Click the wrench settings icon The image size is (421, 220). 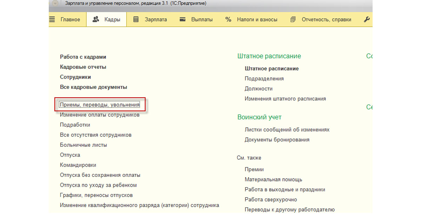(367, 20)
